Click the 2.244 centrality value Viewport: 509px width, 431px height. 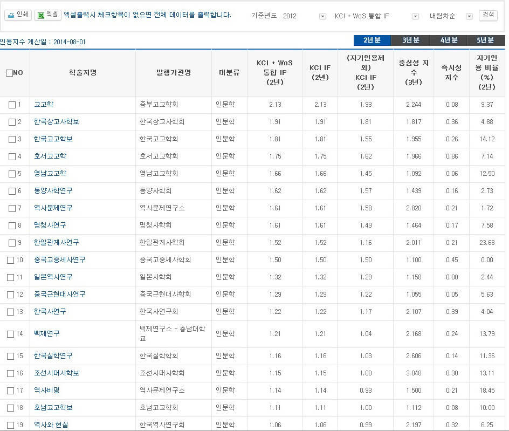pyautogui.click(x=414, y=105)
